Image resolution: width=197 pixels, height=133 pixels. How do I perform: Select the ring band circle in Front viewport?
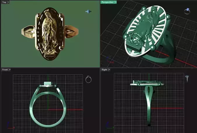point(48,109)
